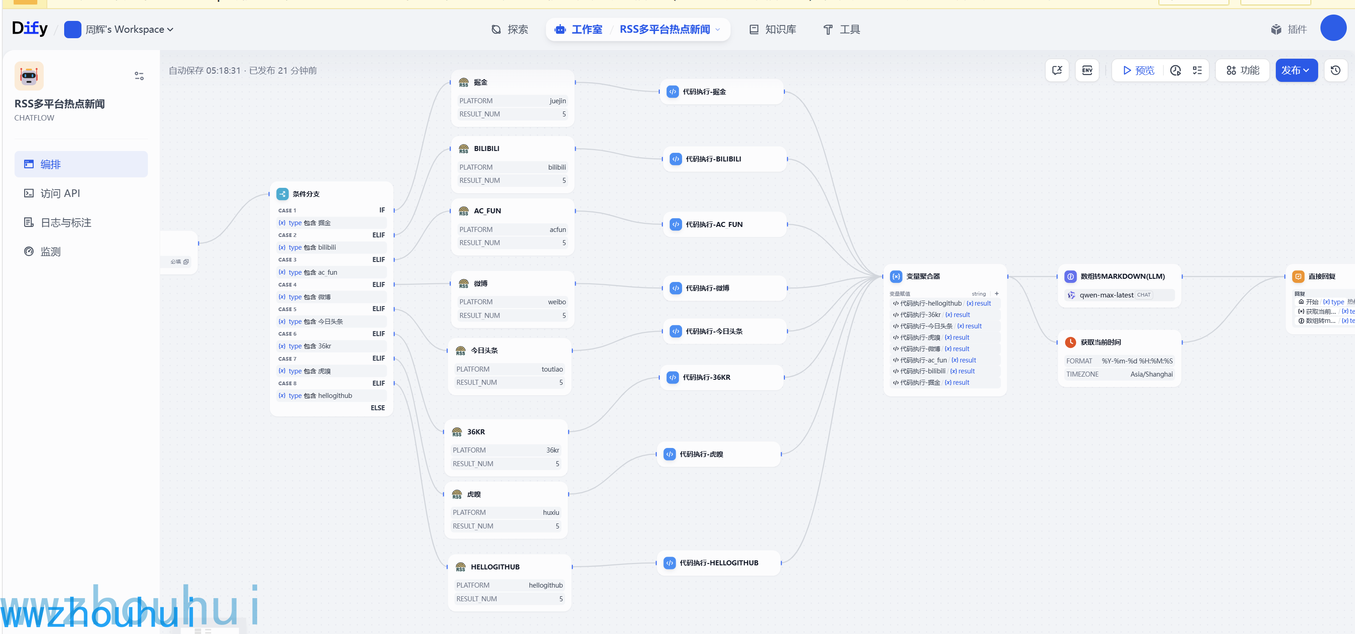
Task: Select the 代码执行-HELLOGITHUB code node icon
Action: pos(669,563)
